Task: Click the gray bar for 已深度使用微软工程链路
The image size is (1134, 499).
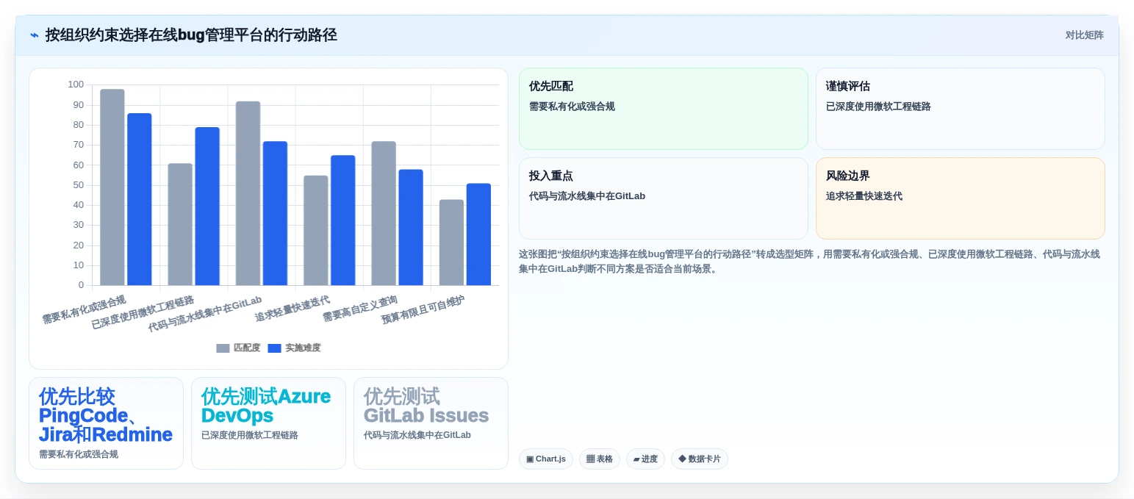Action: tap(180, 224)
